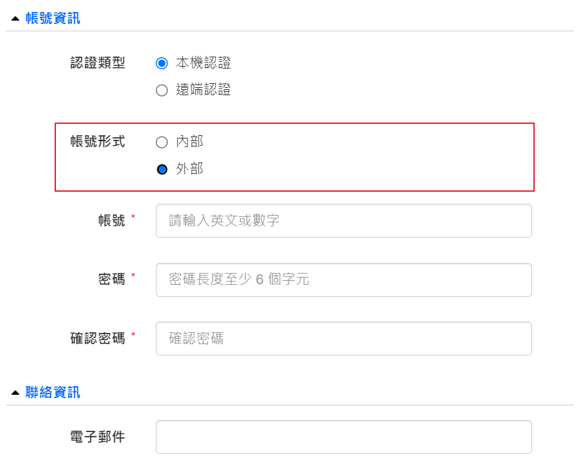This screenshot has width=582, height=464.
Task: Click the 電子郵件 input field
Action: click(x=344, y=437)
